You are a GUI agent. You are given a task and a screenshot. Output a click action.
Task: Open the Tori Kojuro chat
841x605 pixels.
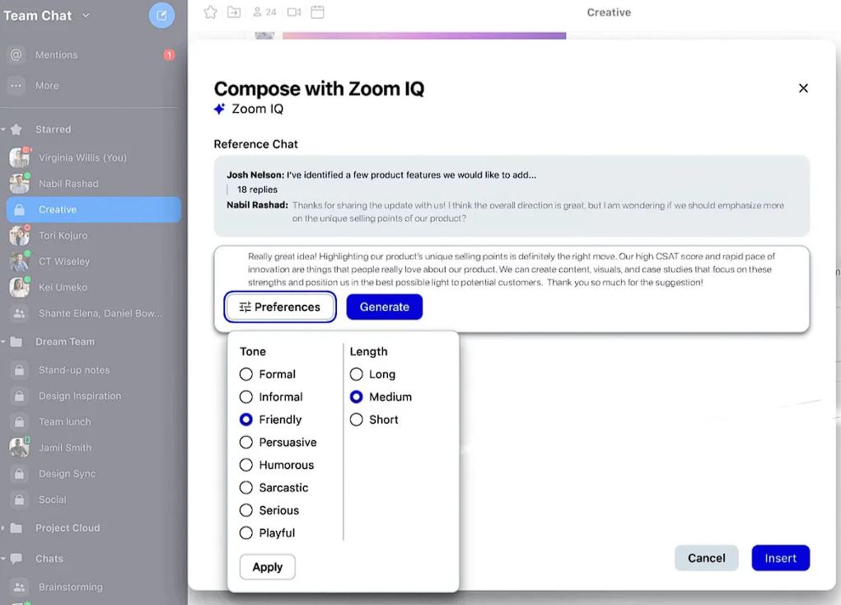coord(63,236)
